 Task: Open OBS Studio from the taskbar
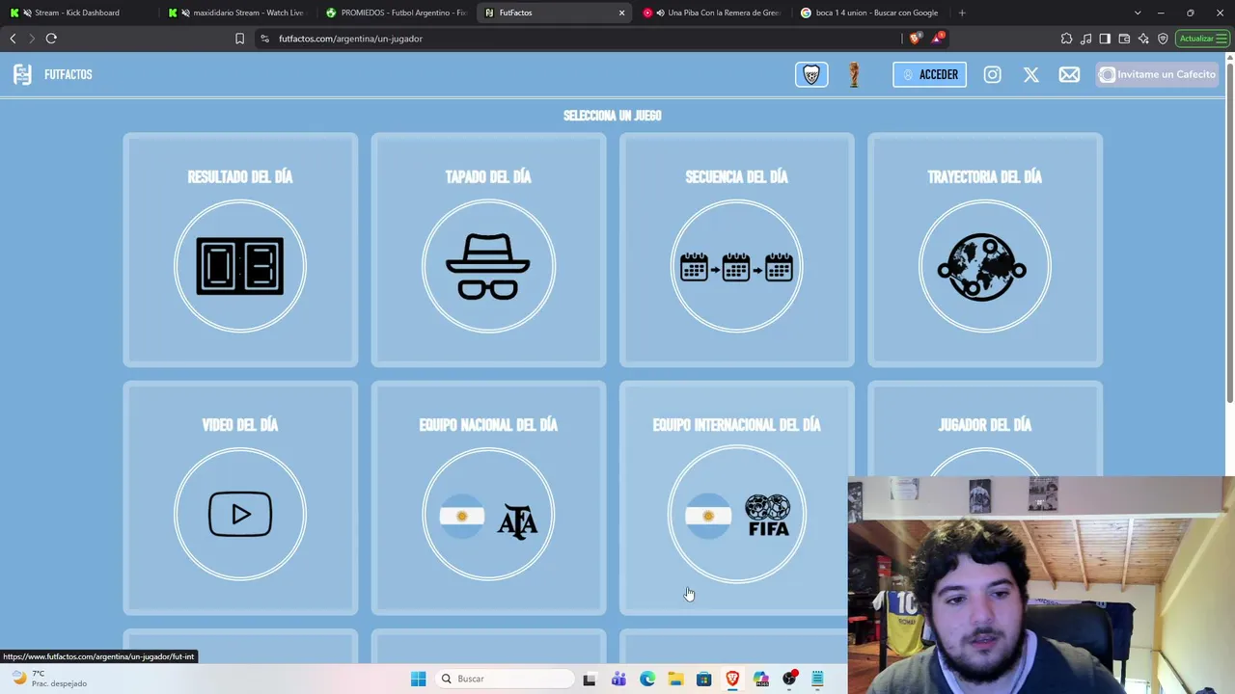(x=789, y=679)
